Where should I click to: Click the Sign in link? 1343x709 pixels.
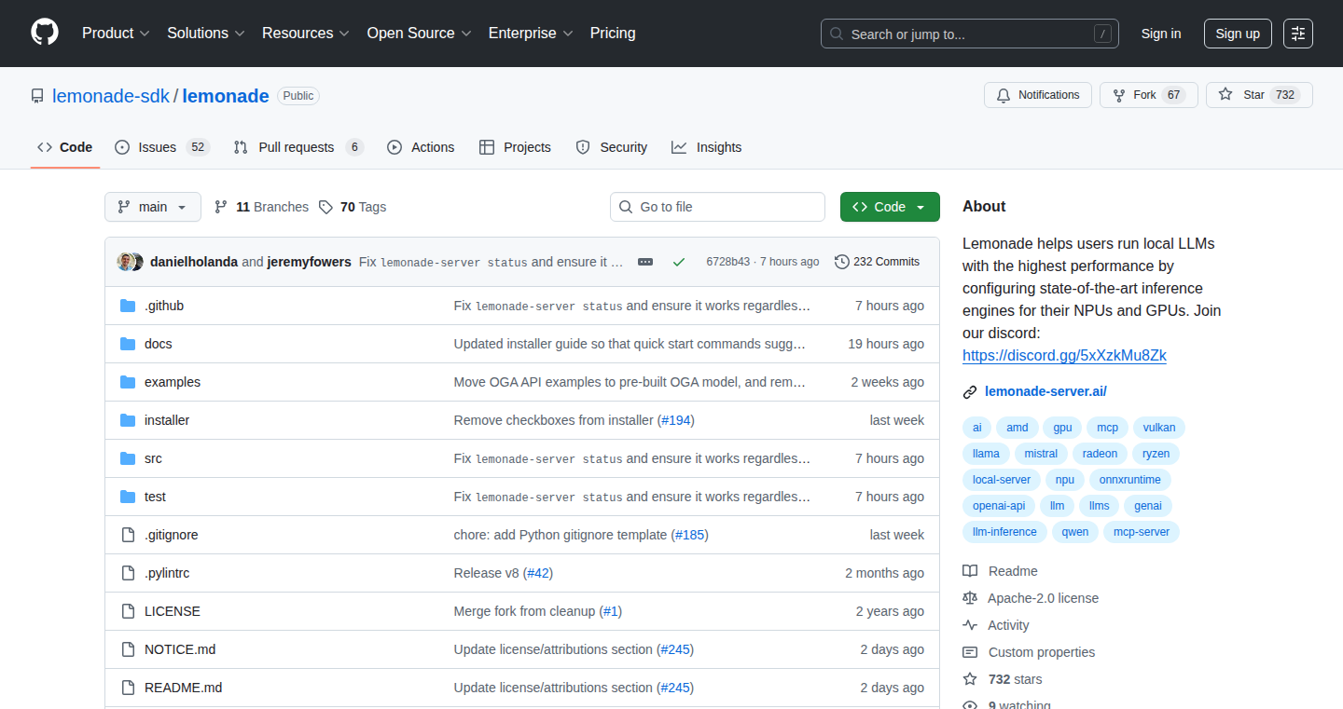1161,34
